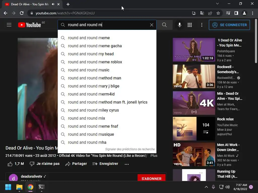
Task: Select suggestion 'round and round meme'
Action: pyautogui.click(x=107, y=38)
